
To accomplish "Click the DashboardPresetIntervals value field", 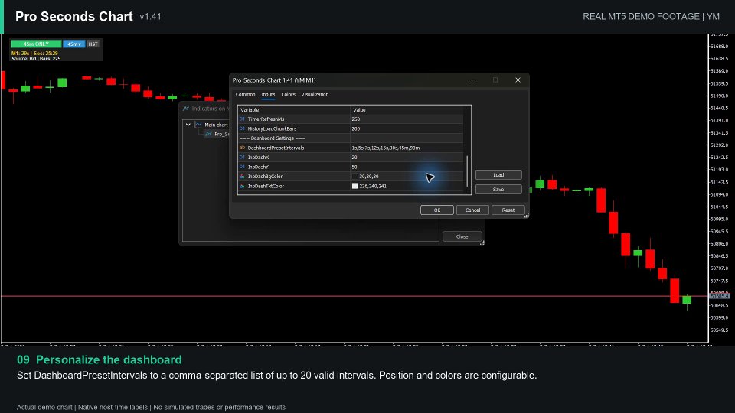I will click(x=407, y=148).
